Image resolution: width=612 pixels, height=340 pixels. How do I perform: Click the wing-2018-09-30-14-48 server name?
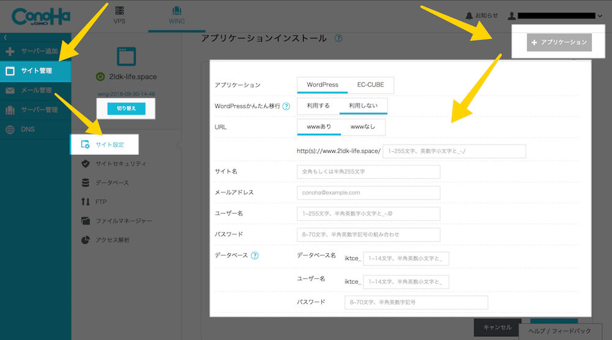point(126,94)
